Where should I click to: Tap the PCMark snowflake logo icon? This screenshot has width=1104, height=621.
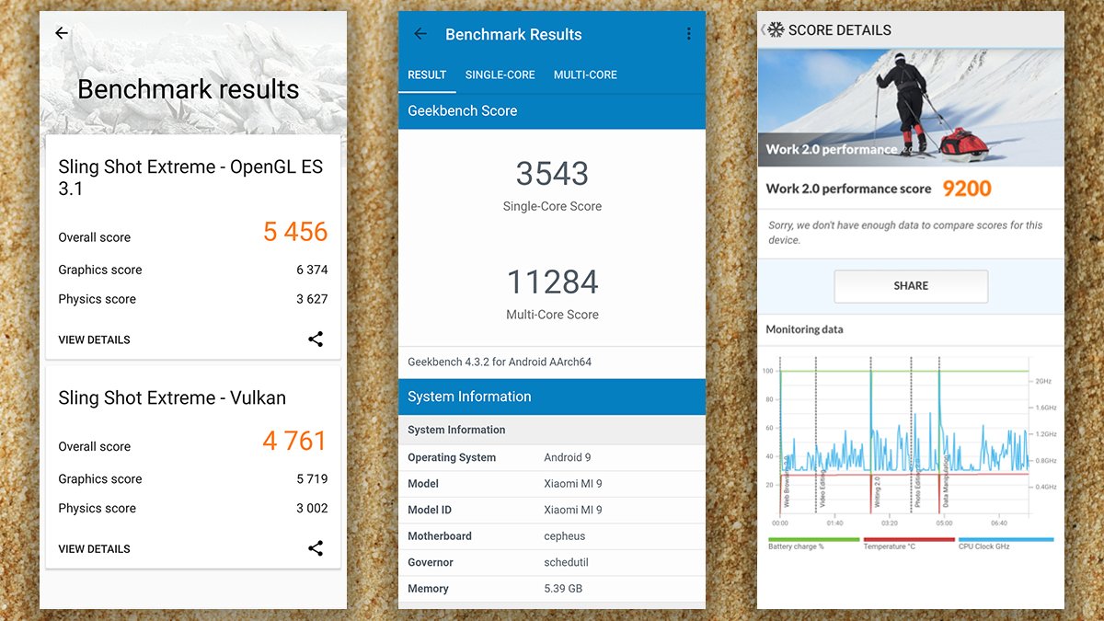(x=776, y=30)
